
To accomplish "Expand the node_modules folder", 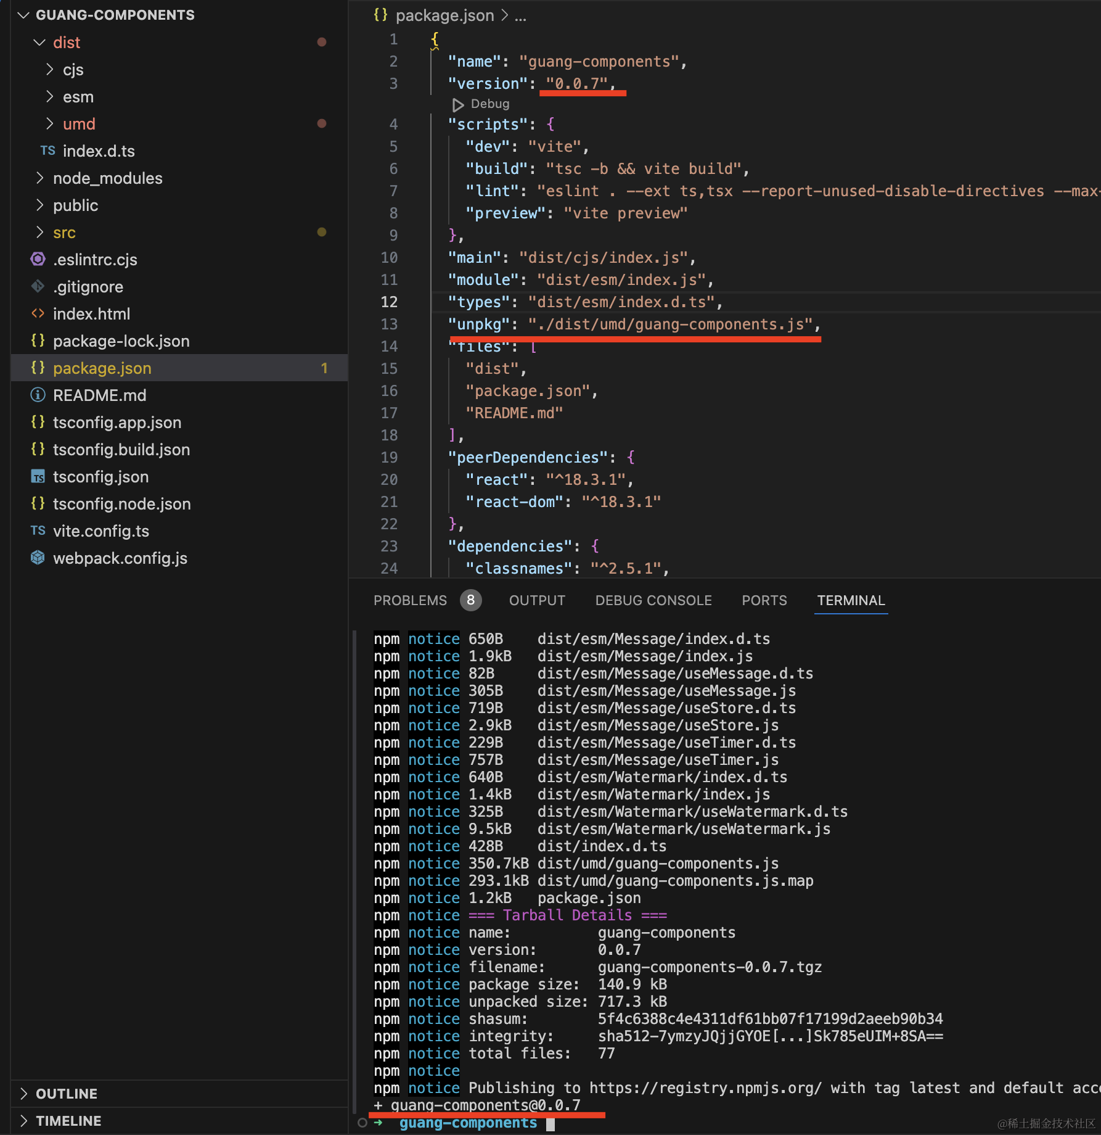I will pos(39,178).
